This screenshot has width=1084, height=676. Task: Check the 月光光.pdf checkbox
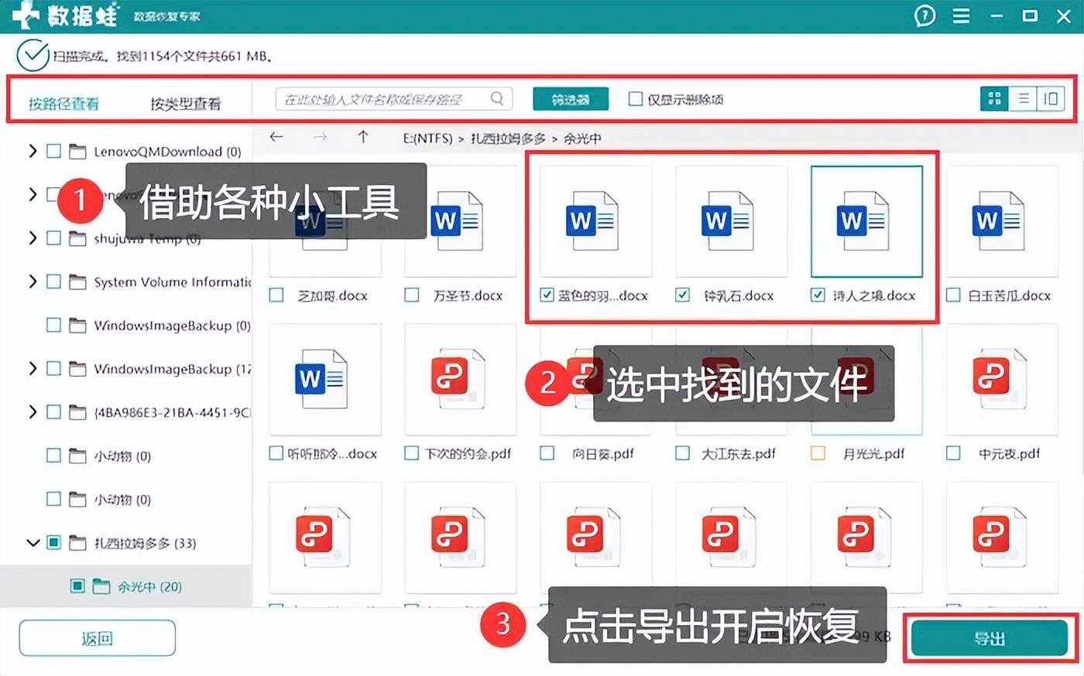(818, 453)
